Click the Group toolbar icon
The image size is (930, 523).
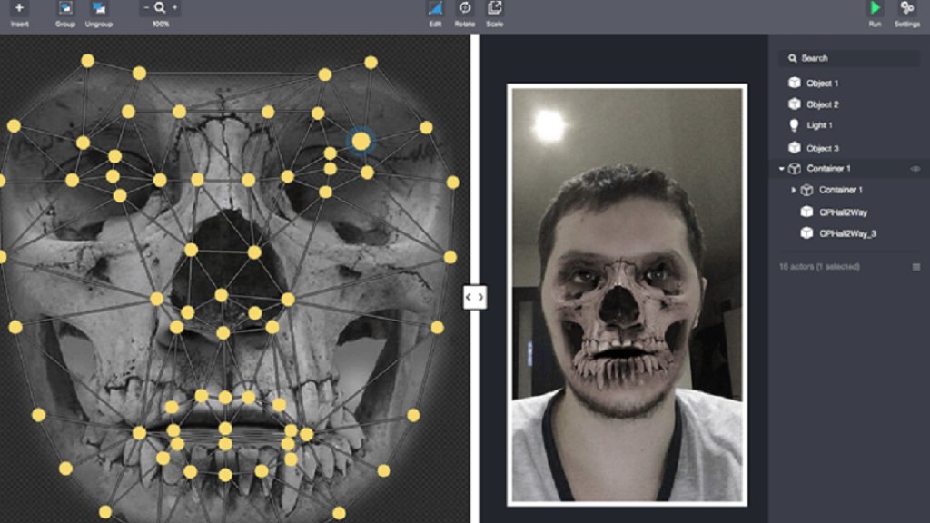pos(65,8)
